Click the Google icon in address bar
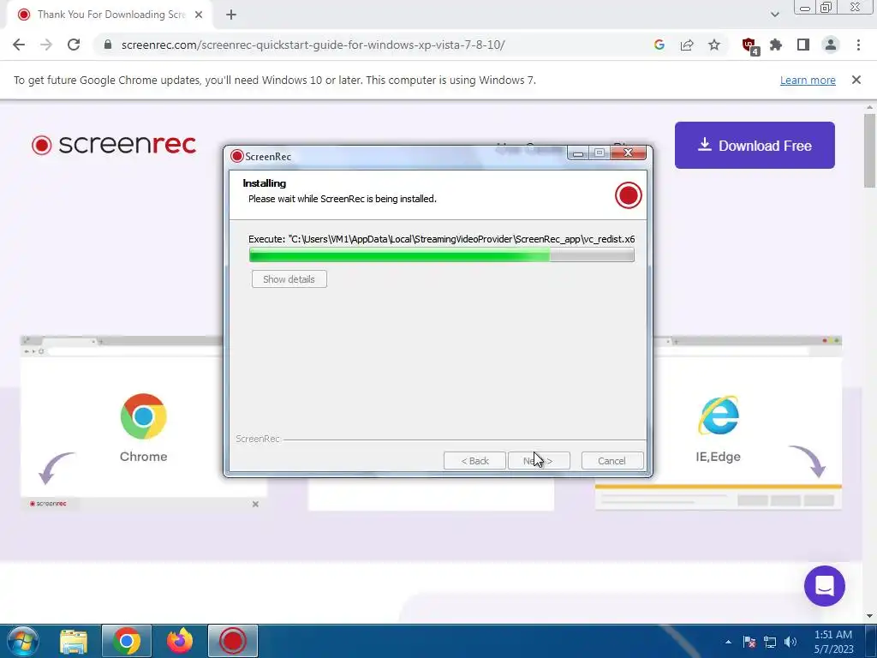This screenshot has width=877, height=658. pos(659,45)
